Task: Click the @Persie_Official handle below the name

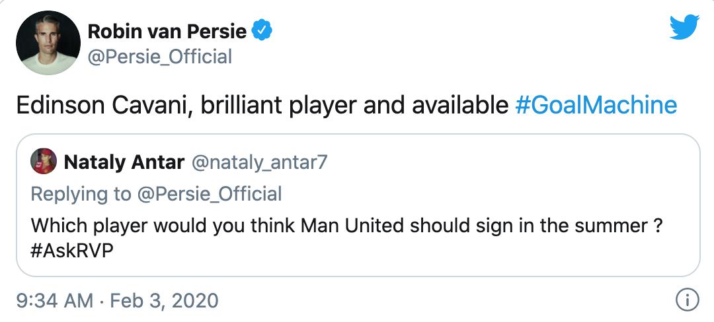Action: coord(159,57)
